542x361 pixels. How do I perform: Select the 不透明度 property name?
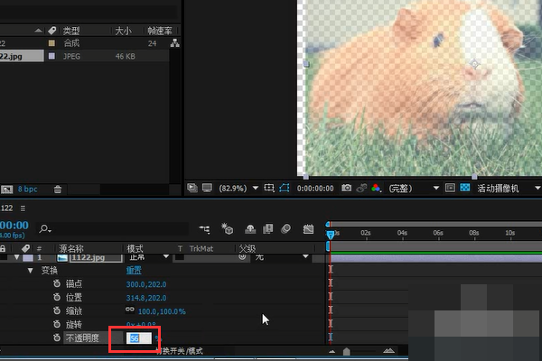click(x=82, y=338)
